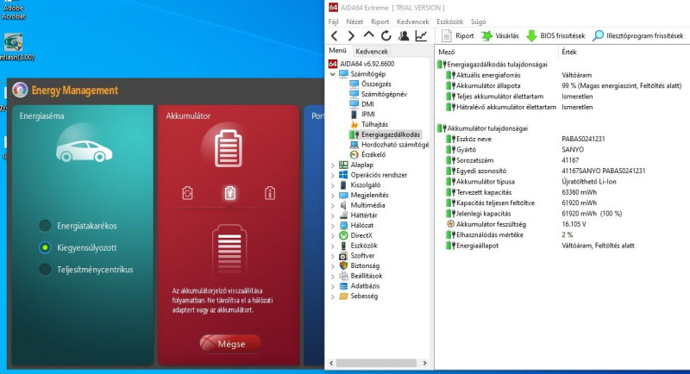Open the Adobe Acrobat desktop icon
Viewport: 690px width, 374px height.
click(13, 10)
